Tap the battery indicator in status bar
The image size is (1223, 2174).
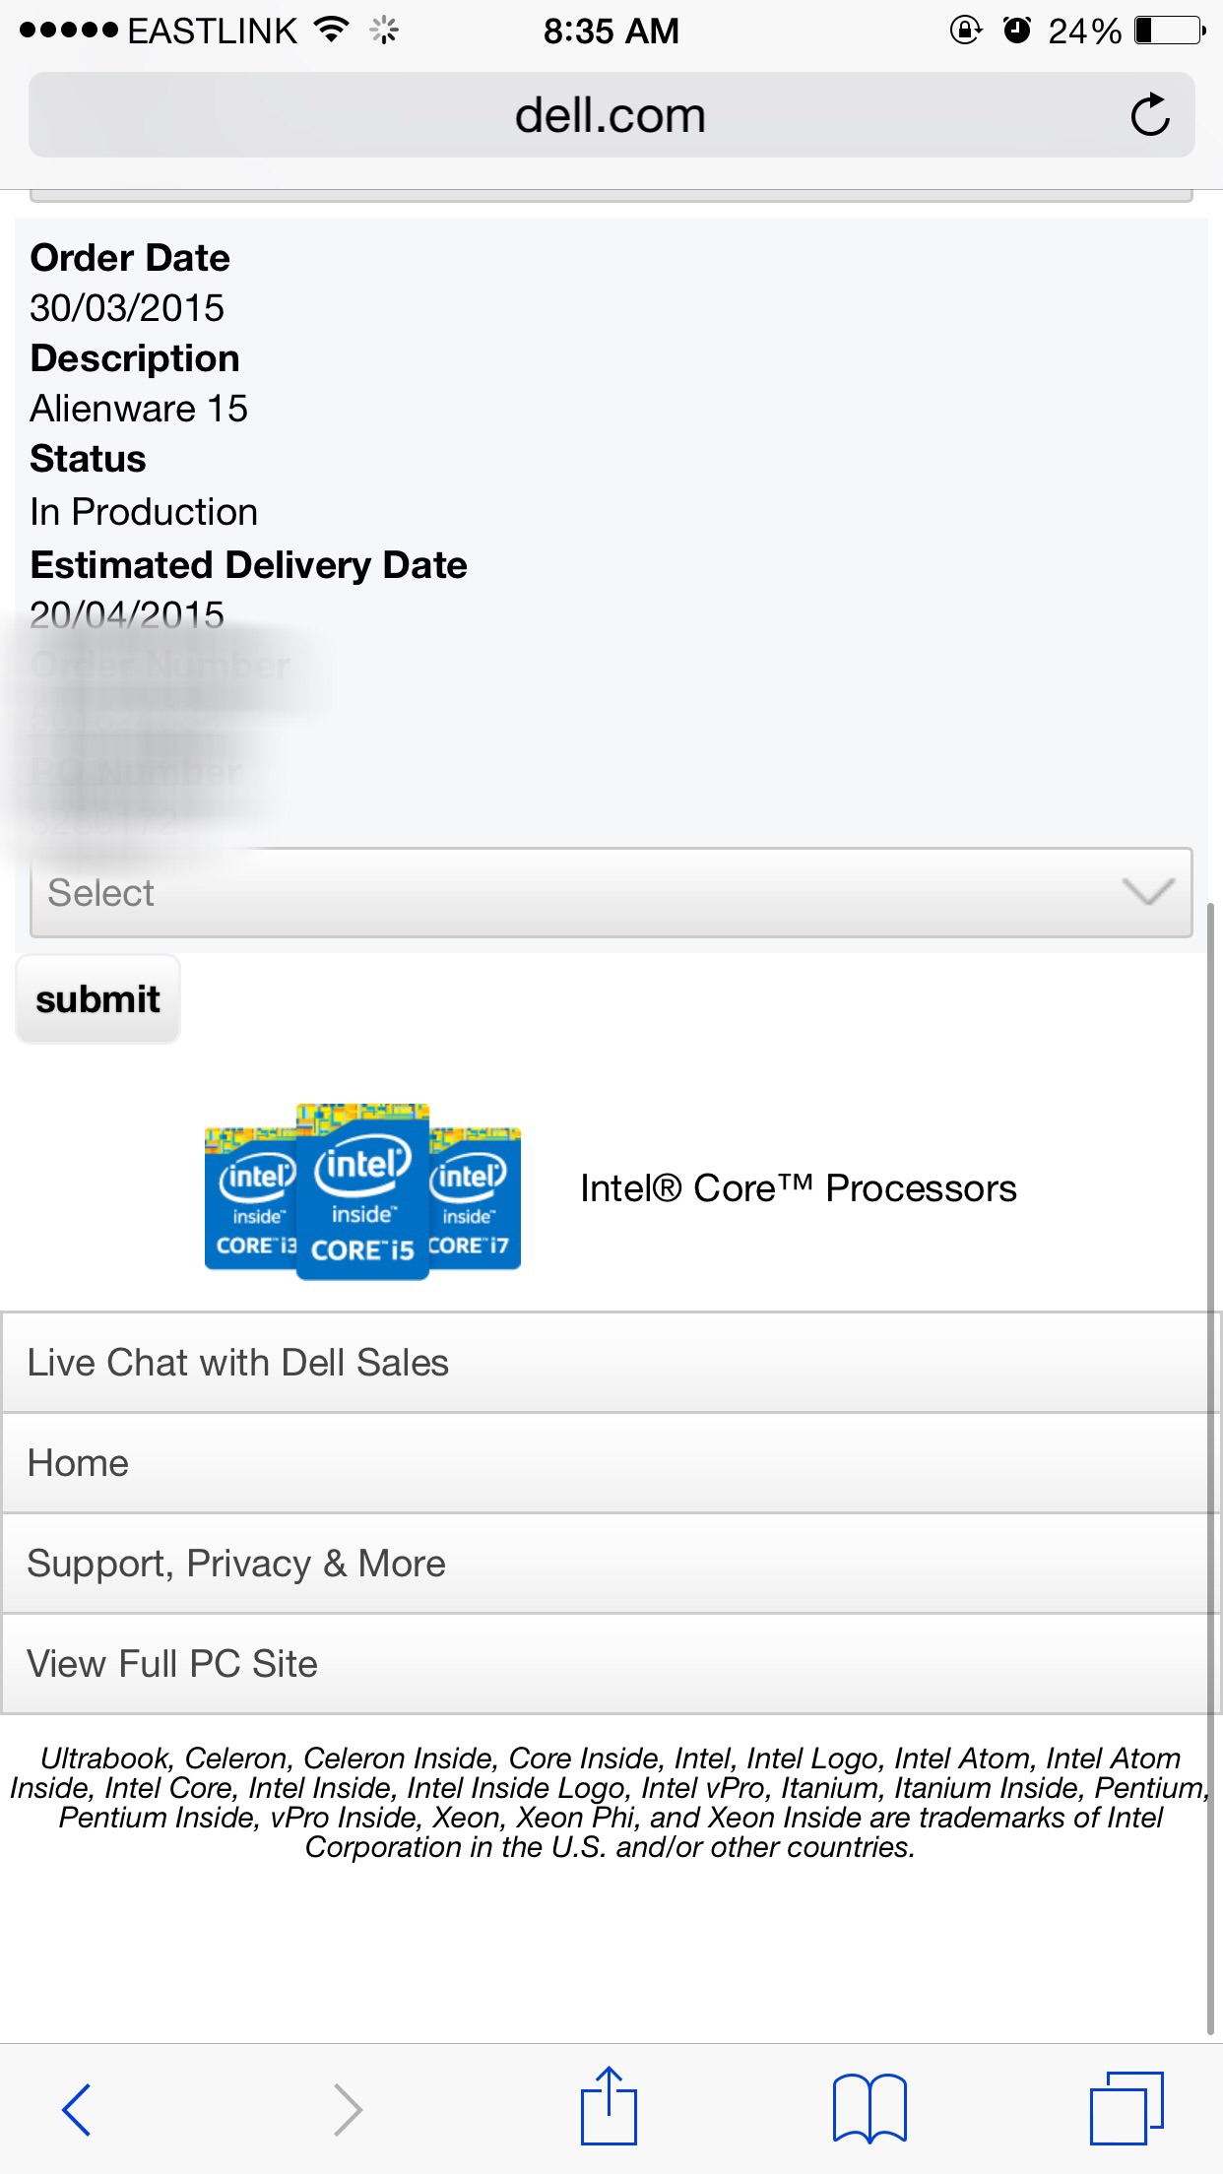(x=1170, y=31)
